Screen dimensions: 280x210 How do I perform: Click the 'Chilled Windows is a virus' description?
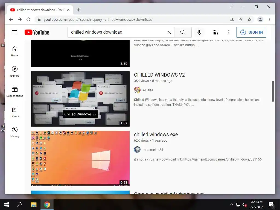(x=197, y=102)
